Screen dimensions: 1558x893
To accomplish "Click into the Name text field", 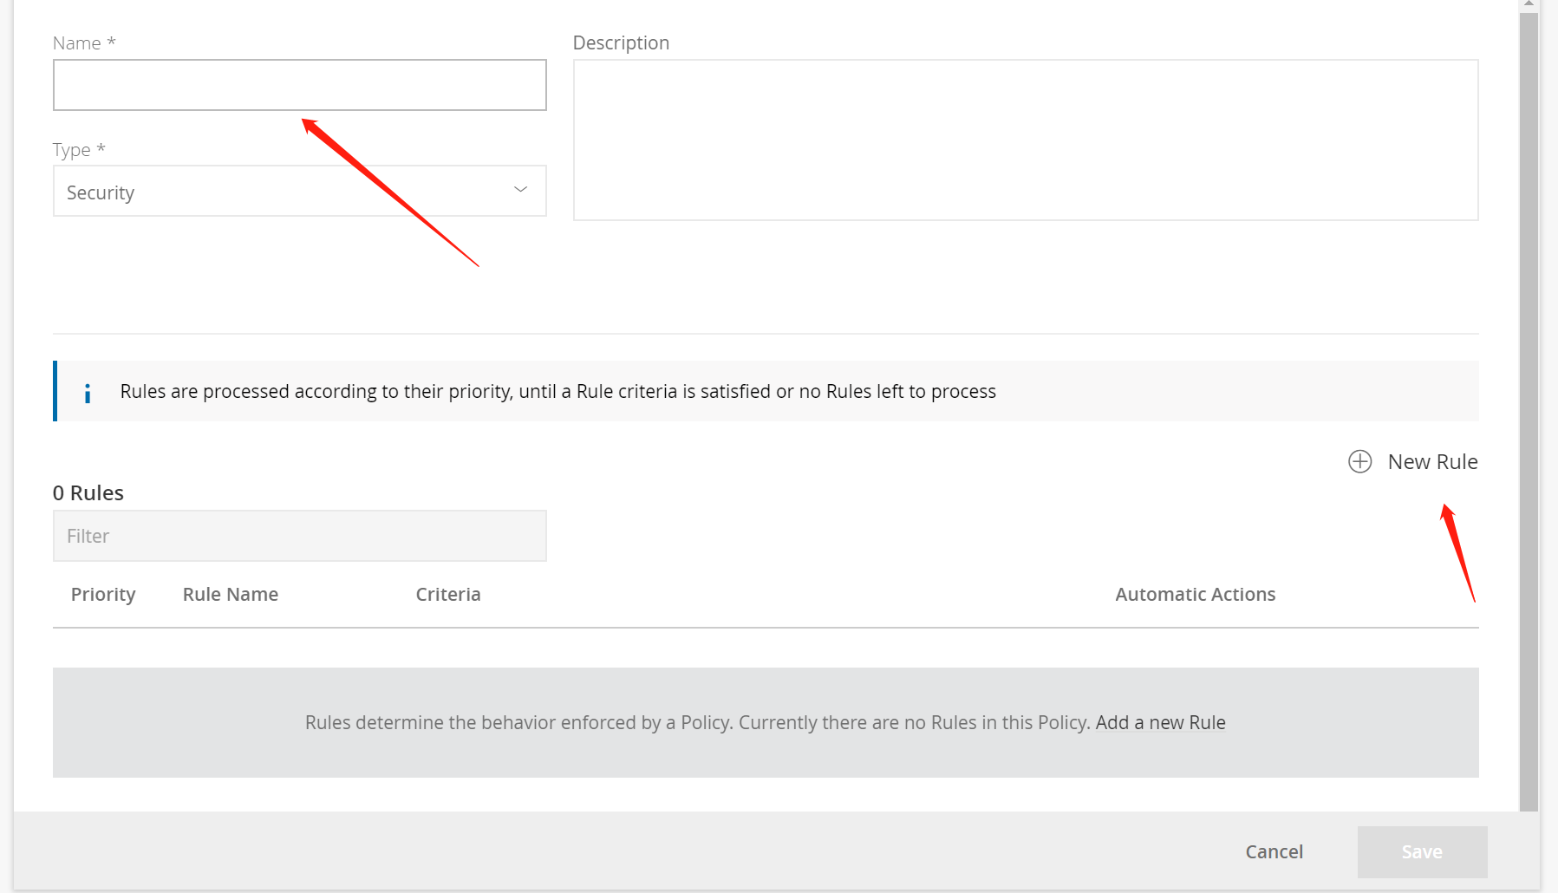I will pos(300,85).
